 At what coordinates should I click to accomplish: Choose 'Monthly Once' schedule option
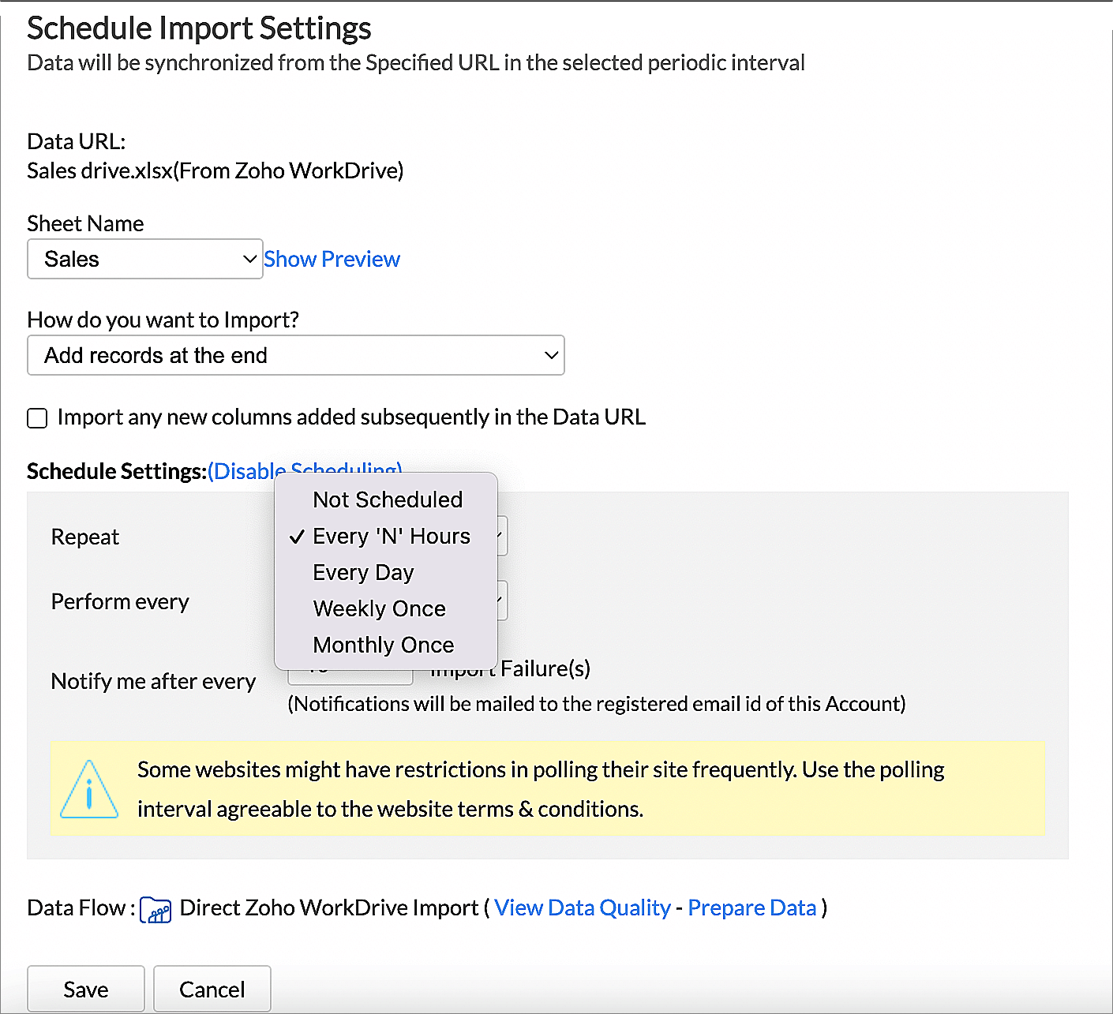click(x=383, y=645)
